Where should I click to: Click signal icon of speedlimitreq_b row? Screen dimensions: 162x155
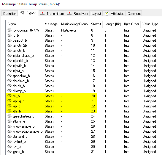pos(9,116)
